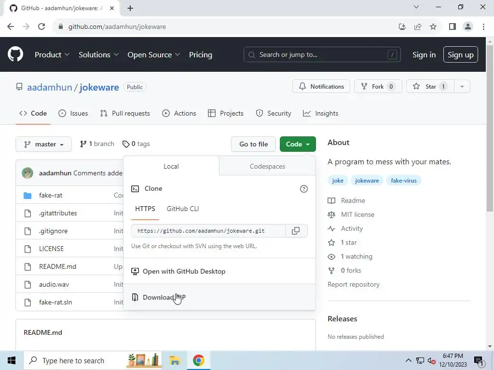Click the Go to file button

253,144
